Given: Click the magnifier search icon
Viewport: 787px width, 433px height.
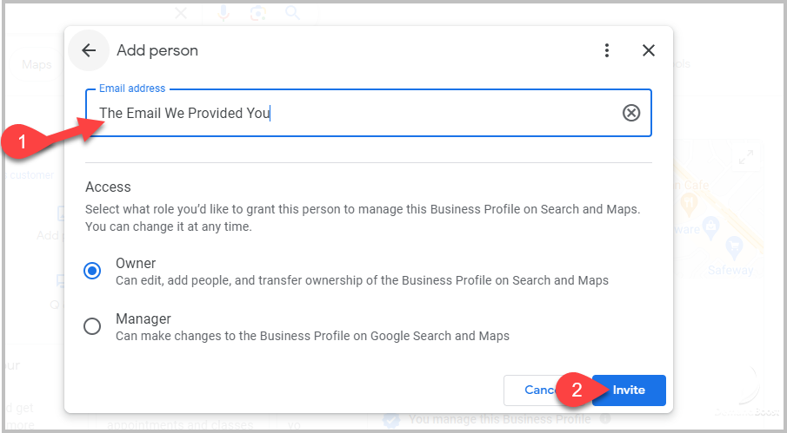Looking at the screenshot, I should (292, 12).
